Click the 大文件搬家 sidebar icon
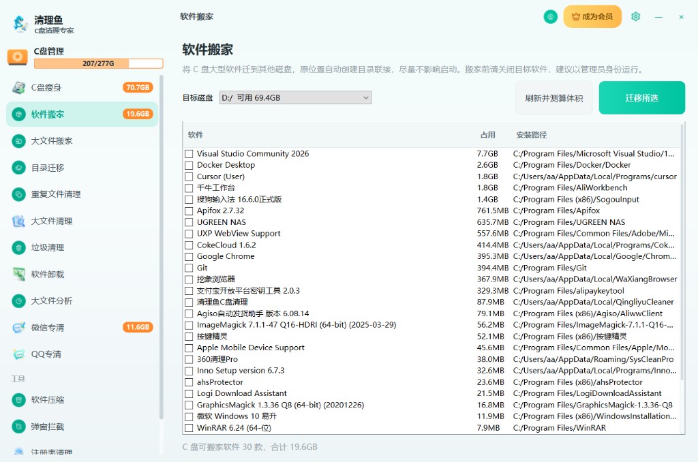This screenshot has height=462, width=698. click(x=18, y=141)
